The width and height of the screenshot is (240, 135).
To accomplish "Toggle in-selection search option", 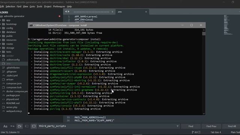I will pos(27,126).
